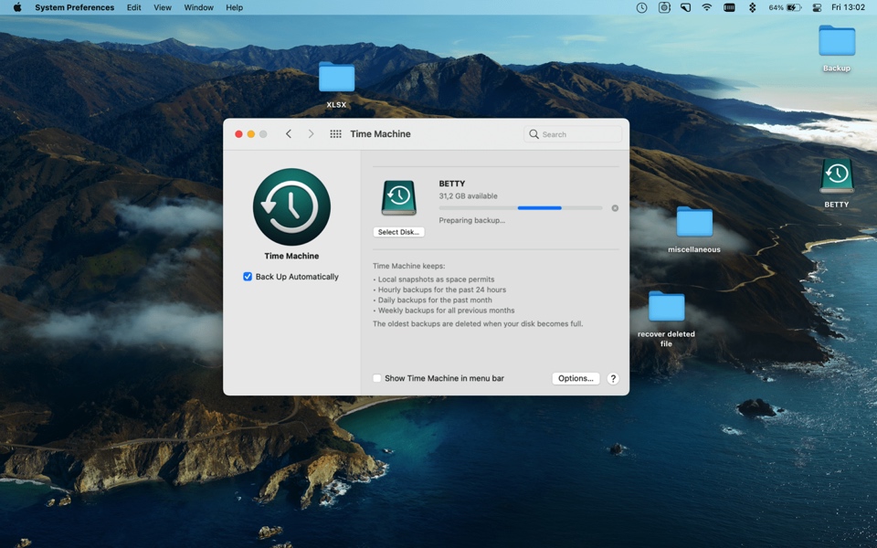The height and width of the screenshot is (548, 877).
Task: Show all preferences using the grid icon
Action: click(x=335, y=134)
